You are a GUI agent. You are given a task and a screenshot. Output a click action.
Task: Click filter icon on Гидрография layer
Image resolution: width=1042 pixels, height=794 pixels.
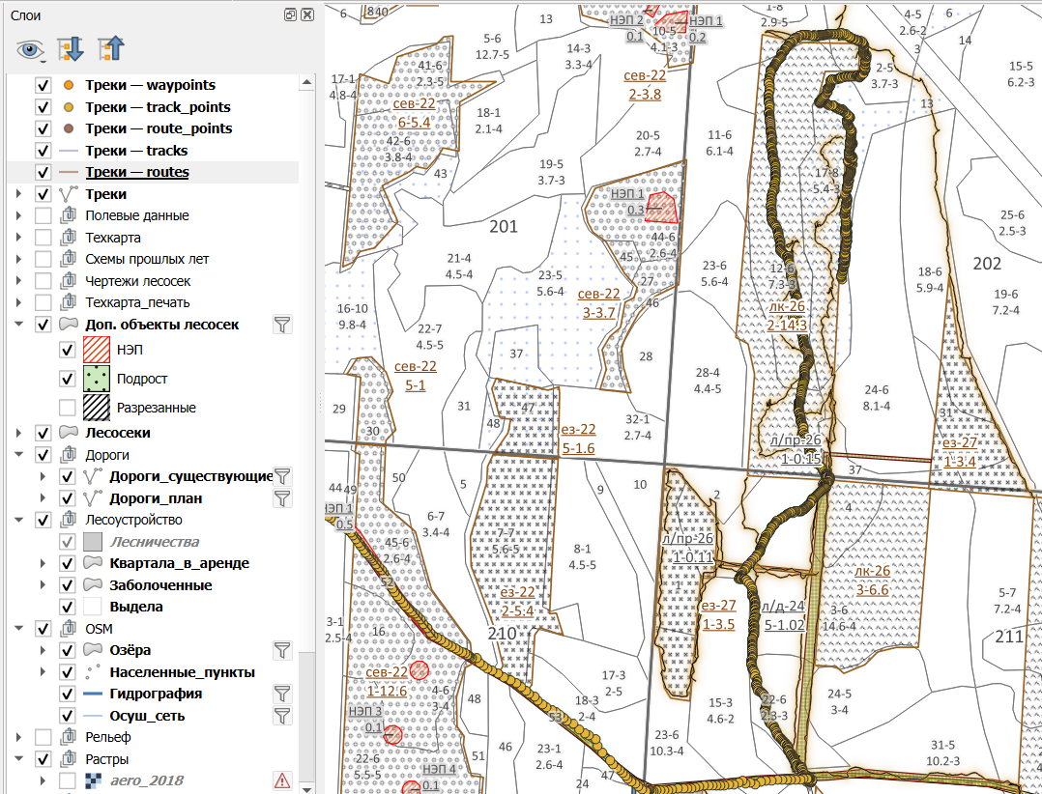tap(282, 694)
